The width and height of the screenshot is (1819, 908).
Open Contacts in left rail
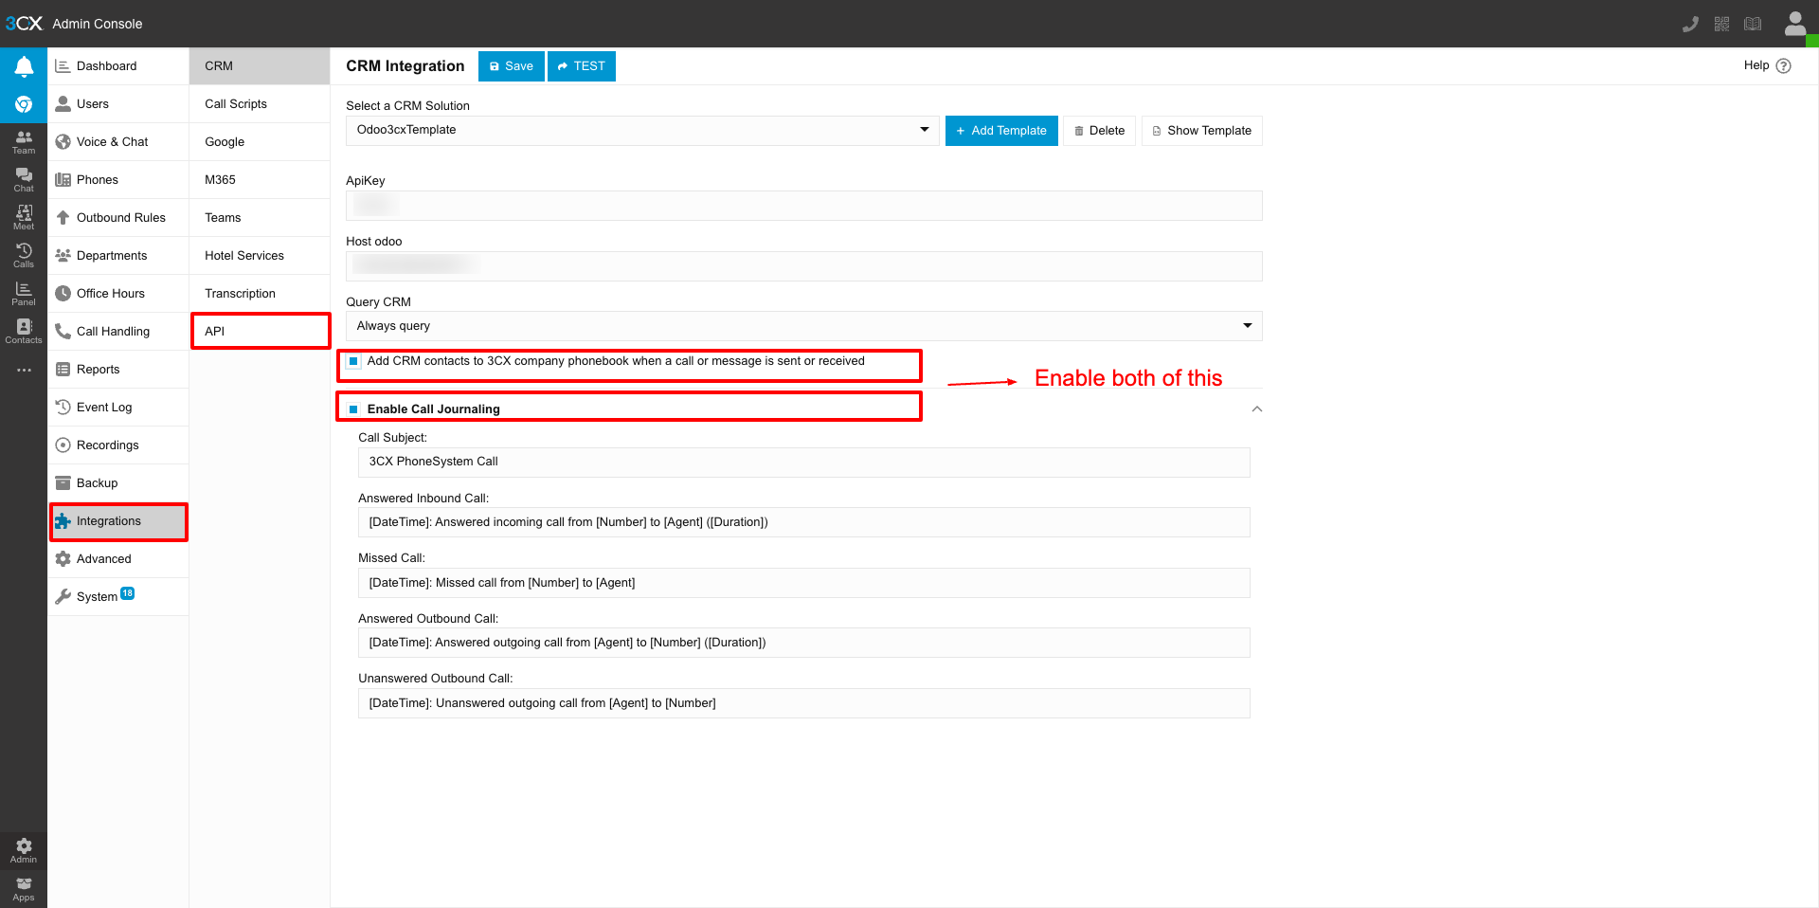[x=24, y=332]
